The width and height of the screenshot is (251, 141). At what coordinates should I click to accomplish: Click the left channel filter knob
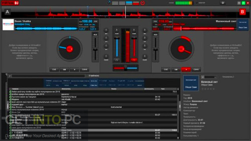[x=106, y=56]
